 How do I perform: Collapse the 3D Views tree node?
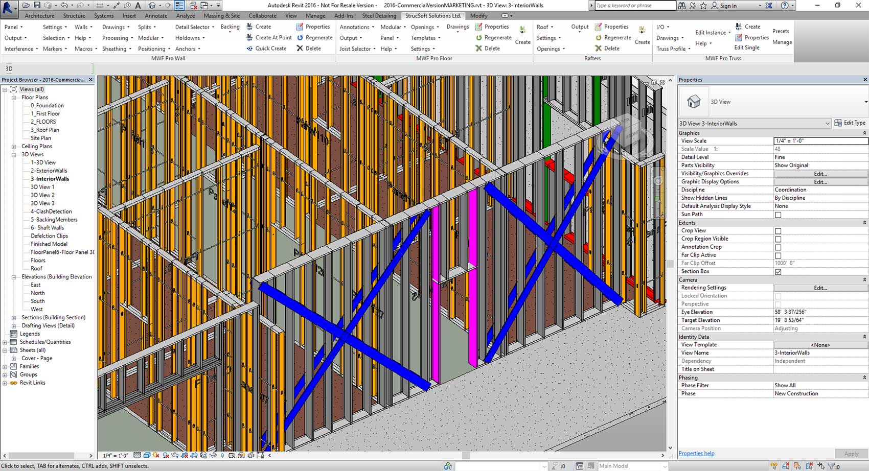coord(14,155)
